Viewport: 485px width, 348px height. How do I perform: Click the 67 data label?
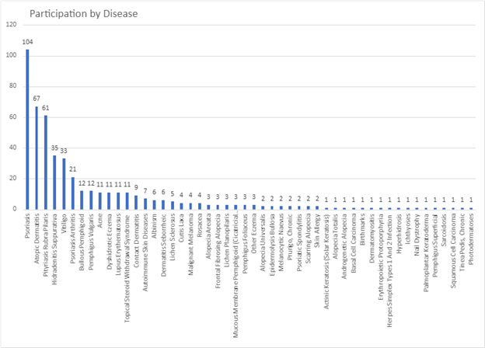coord(37,99)
